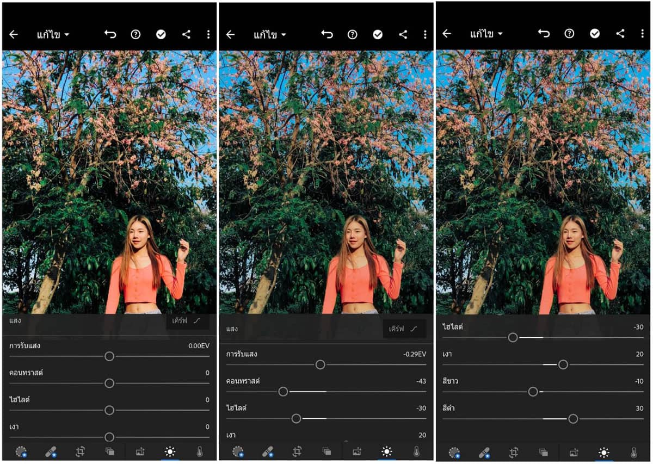Tap the selective edit circle icon, right screenshot
Screen dimensions: 653x464
click(454, 452)
